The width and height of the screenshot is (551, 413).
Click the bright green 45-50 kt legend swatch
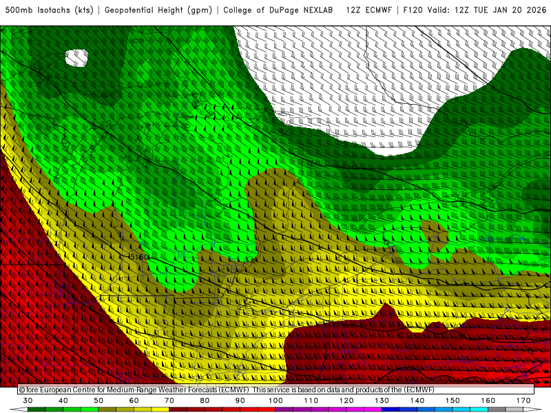[90, 410]
